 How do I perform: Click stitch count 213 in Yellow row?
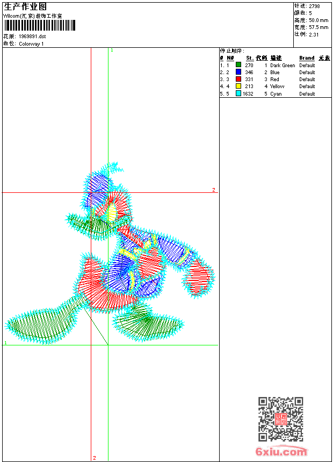(249, 86)
